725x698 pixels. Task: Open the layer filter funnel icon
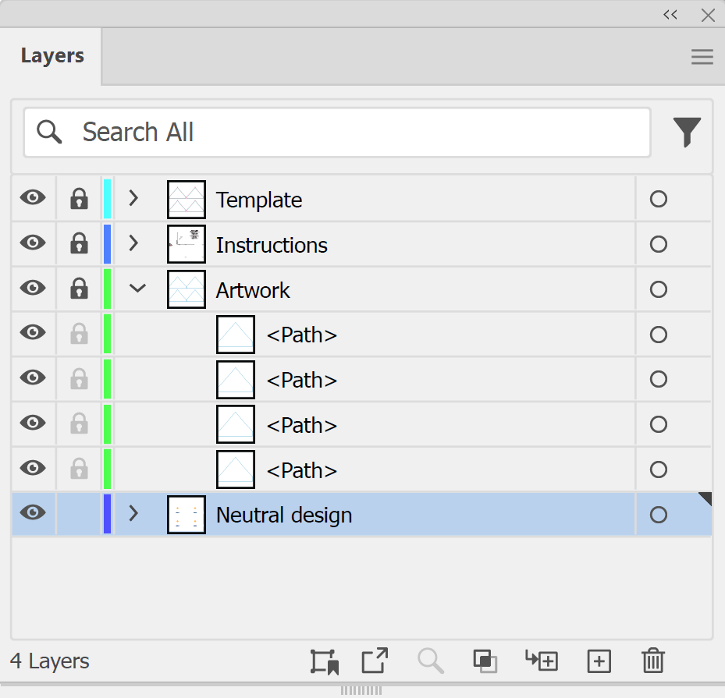pyautogui.click(x=687, y=132)
